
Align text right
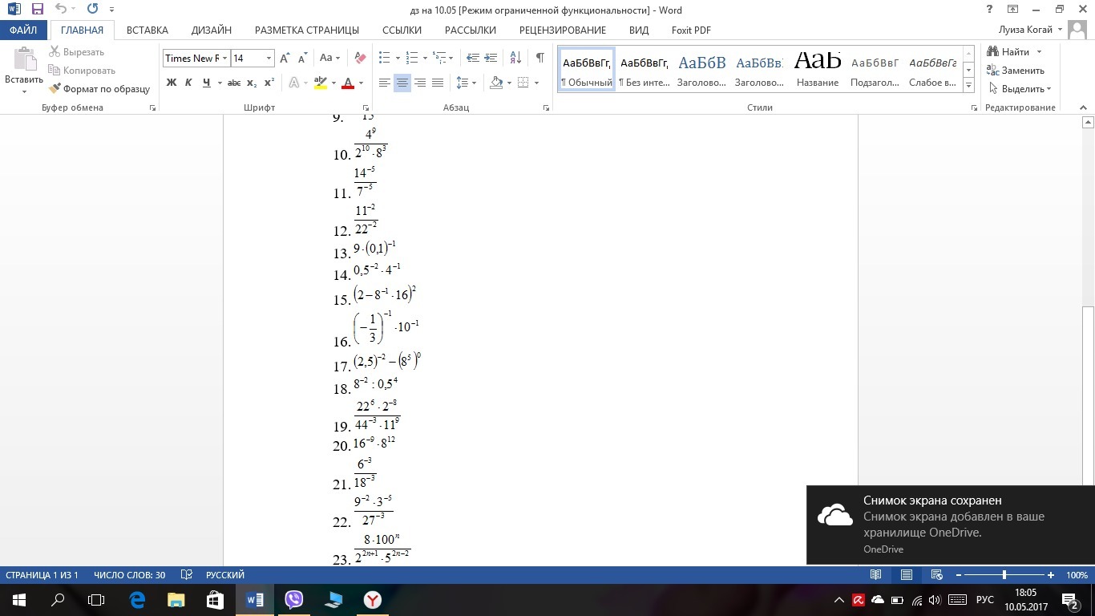coord(420,83)
